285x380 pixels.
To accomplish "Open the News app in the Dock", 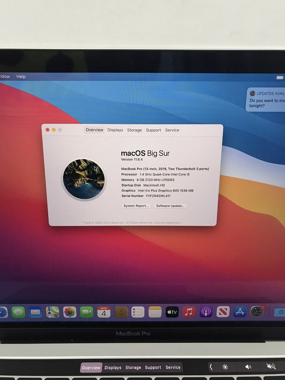I will click(223, 312).
